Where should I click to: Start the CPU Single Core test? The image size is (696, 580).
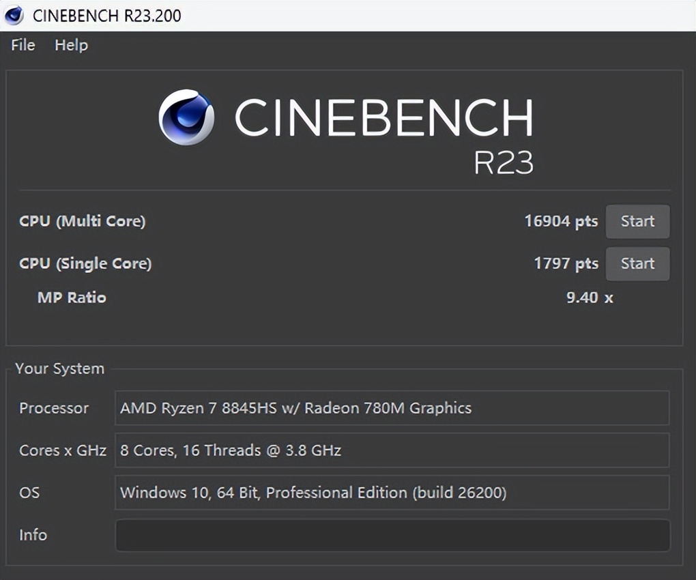point(637,263)
